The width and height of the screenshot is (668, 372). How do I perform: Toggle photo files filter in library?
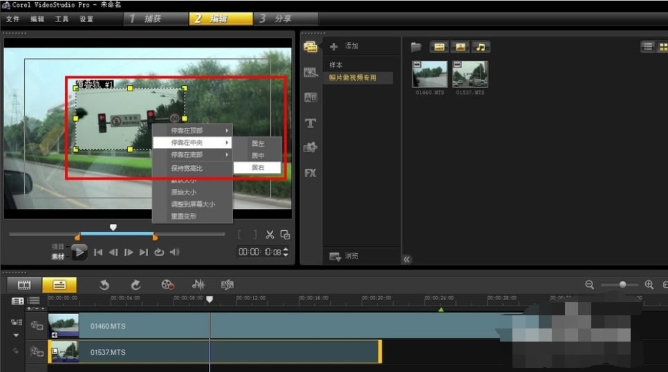coord(460,47)
